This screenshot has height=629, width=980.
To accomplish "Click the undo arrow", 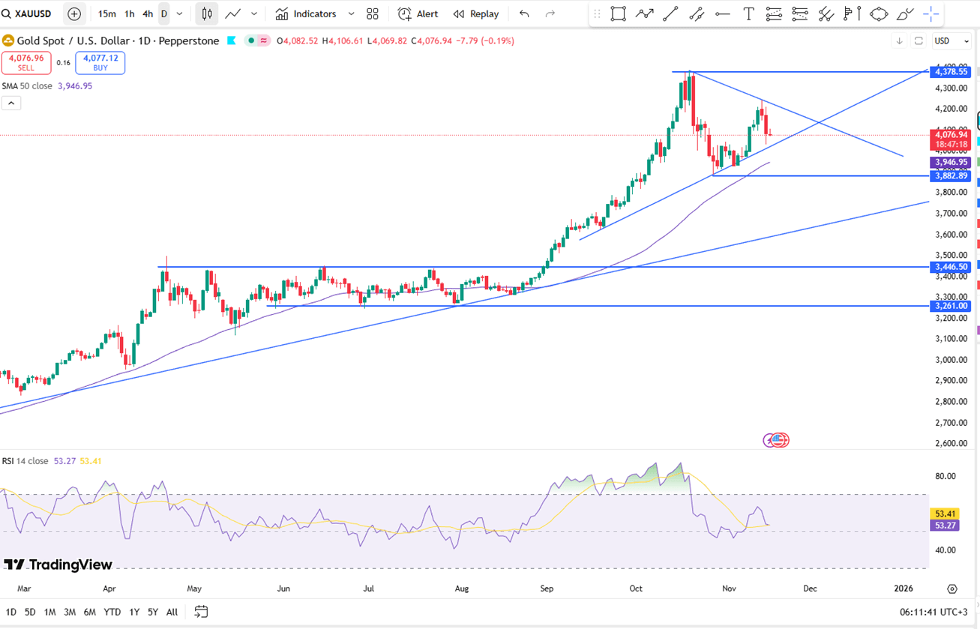I will 524,14.
